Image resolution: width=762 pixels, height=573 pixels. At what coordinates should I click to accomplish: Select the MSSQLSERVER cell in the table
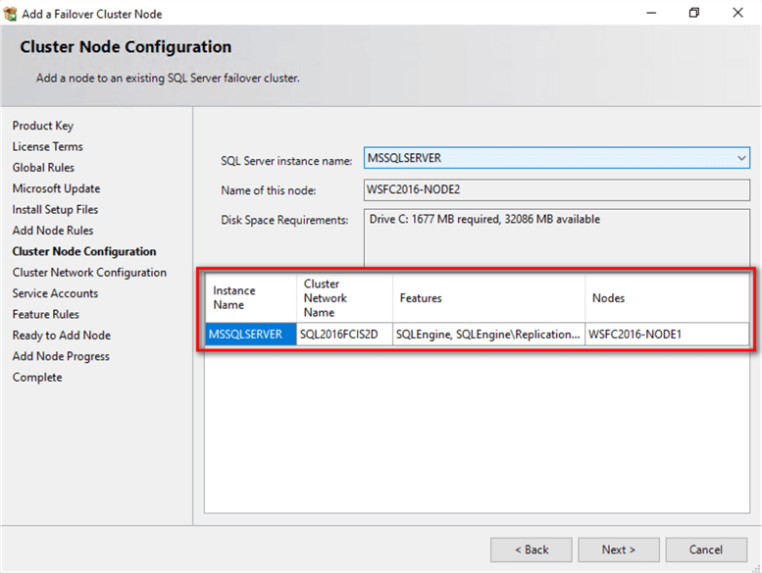tap(250, 335)
